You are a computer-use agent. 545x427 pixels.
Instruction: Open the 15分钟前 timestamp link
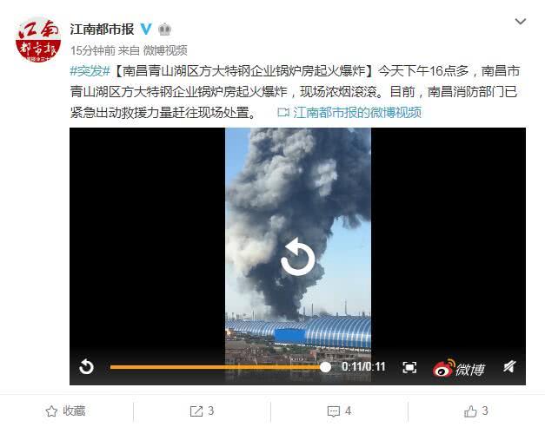click(x=92, y=50)
